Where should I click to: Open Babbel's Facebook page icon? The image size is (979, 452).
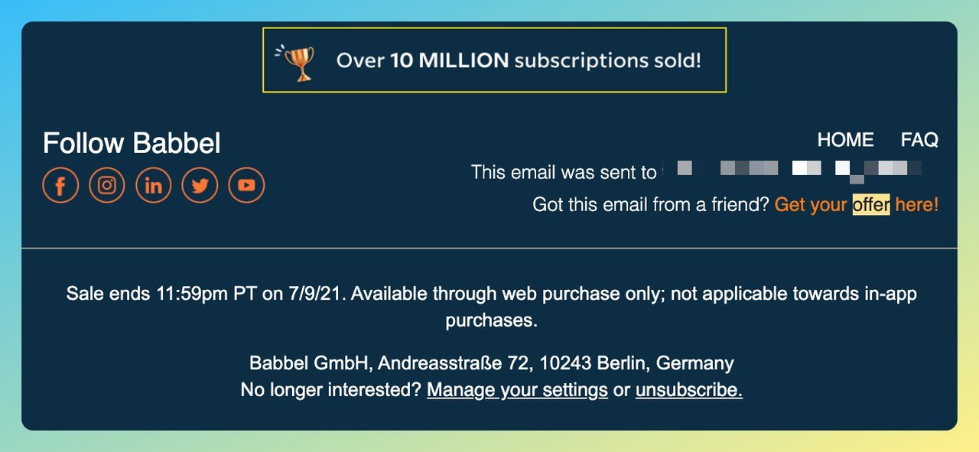pyautogui.click(x=60, y=186)
